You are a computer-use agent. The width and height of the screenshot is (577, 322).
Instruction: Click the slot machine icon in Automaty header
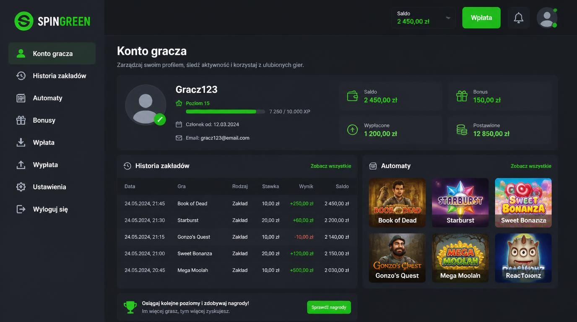click(373, 166)
